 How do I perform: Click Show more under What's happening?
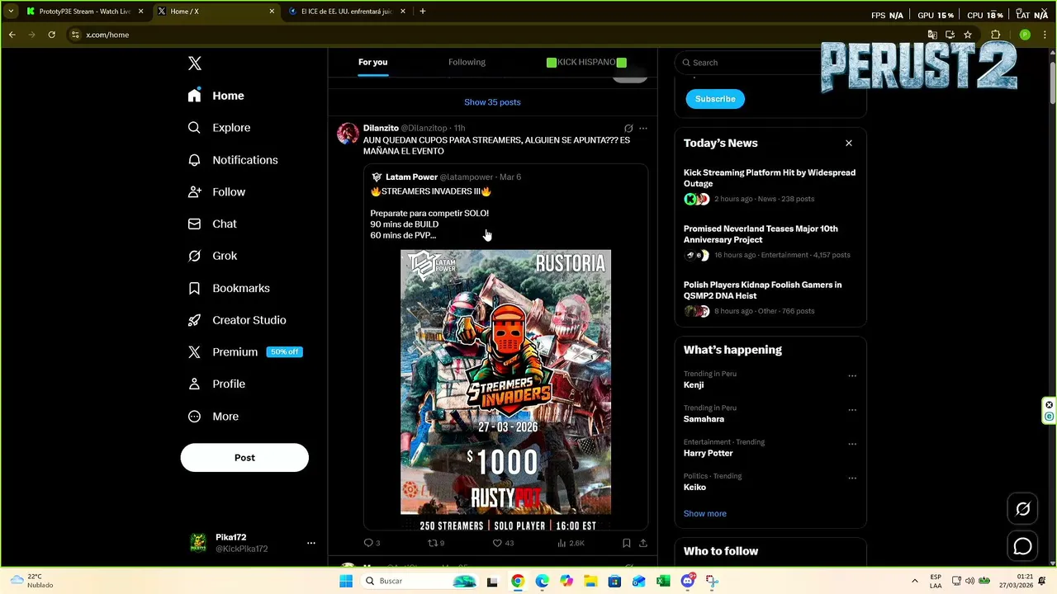click(x=704, y=514)
